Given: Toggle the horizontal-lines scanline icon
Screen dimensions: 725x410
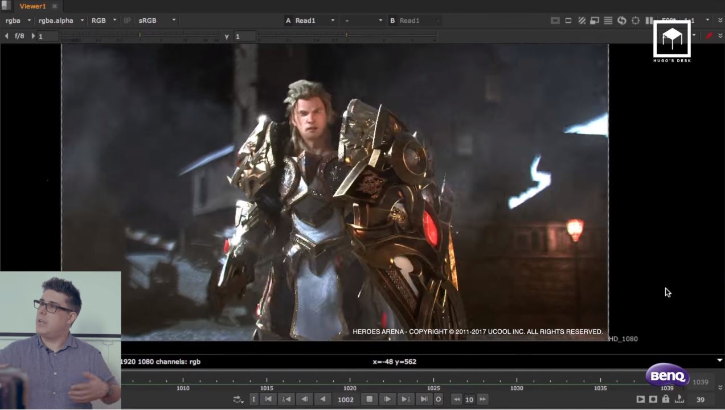Looking at the screenshot, I should click(x=608, y=20).
